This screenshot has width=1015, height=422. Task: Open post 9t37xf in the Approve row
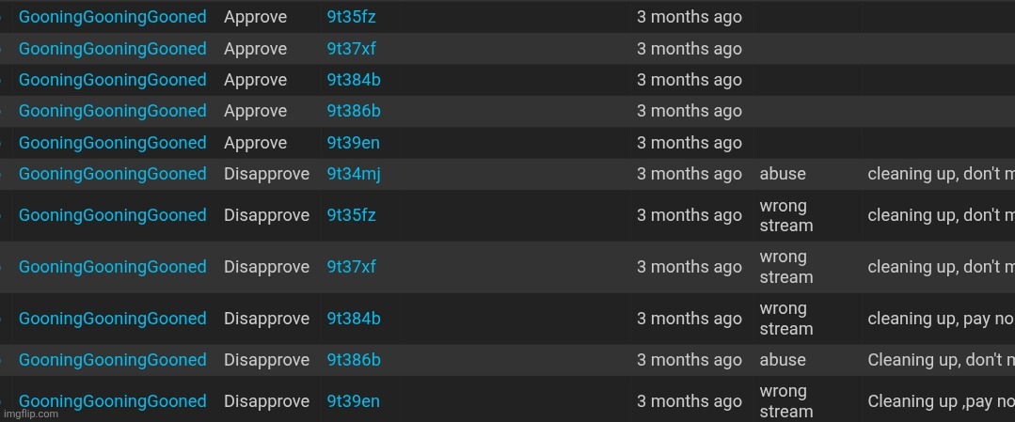pyautogui.click(x=351, y=49)
